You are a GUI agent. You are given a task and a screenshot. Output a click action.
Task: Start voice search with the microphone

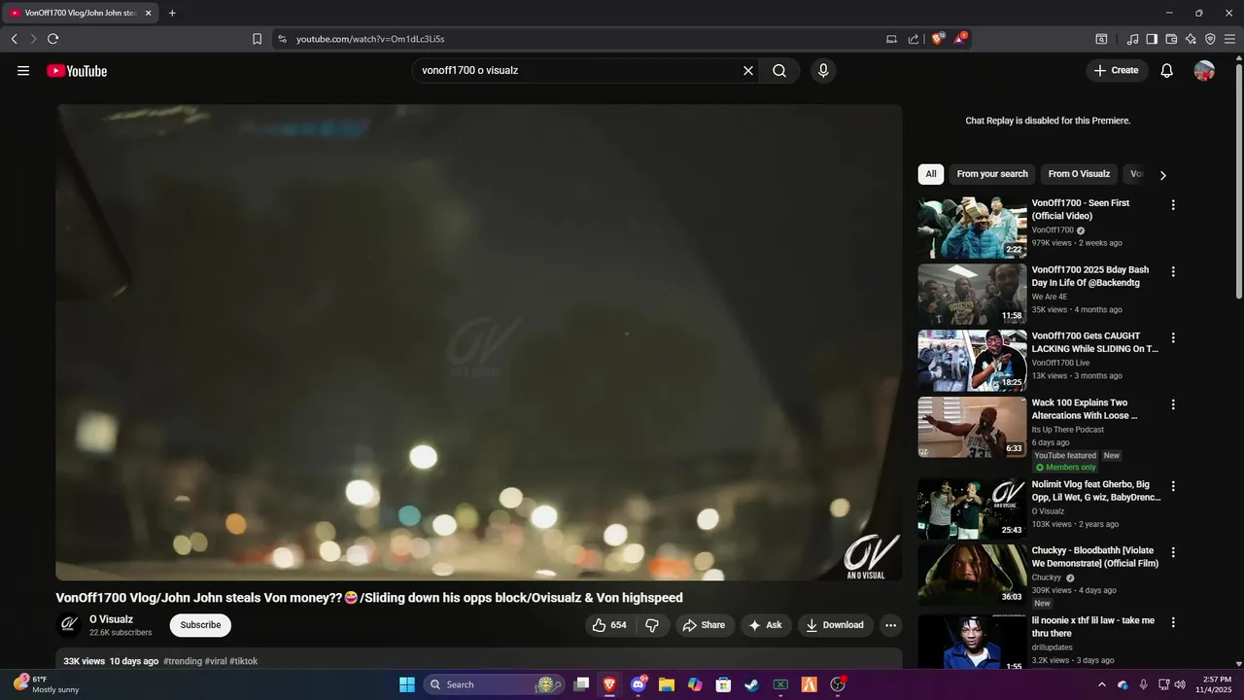[x=823, y=71]
